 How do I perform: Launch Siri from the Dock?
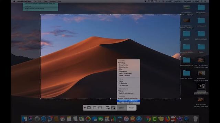(x=31, y=119)
